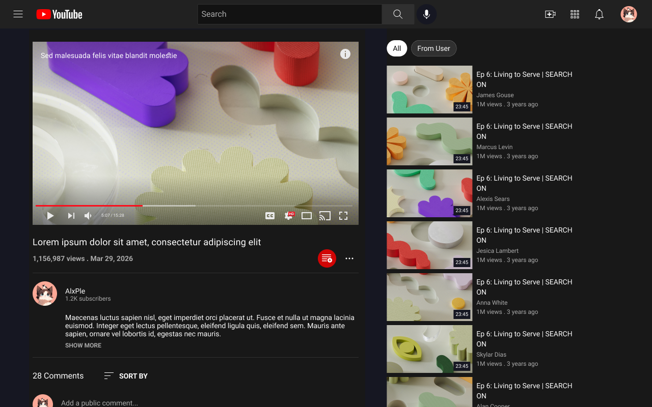Click James Gouse channel name
The height and width of the screenshot is (407, 652).
point(495,95)
